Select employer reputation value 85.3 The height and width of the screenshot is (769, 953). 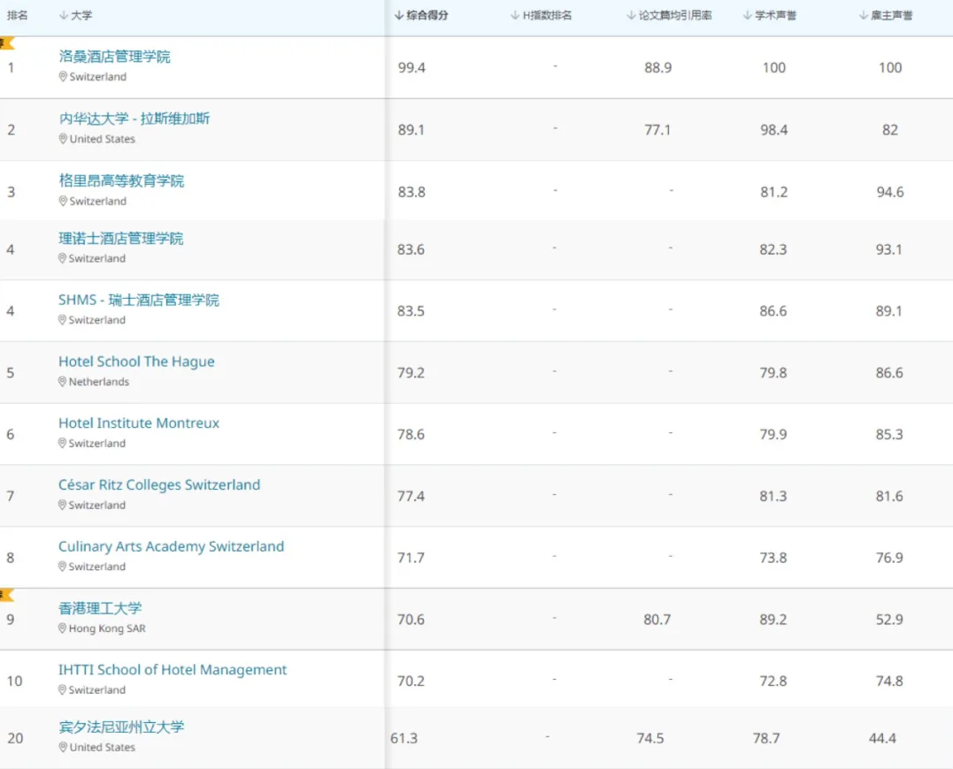point(889,435)
